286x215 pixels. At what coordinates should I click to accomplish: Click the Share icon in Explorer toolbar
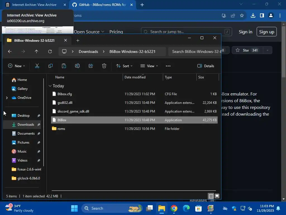[91, 66]
